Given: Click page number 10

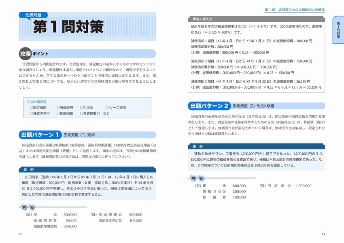Looking at the screenshot, I should [21, 234].
